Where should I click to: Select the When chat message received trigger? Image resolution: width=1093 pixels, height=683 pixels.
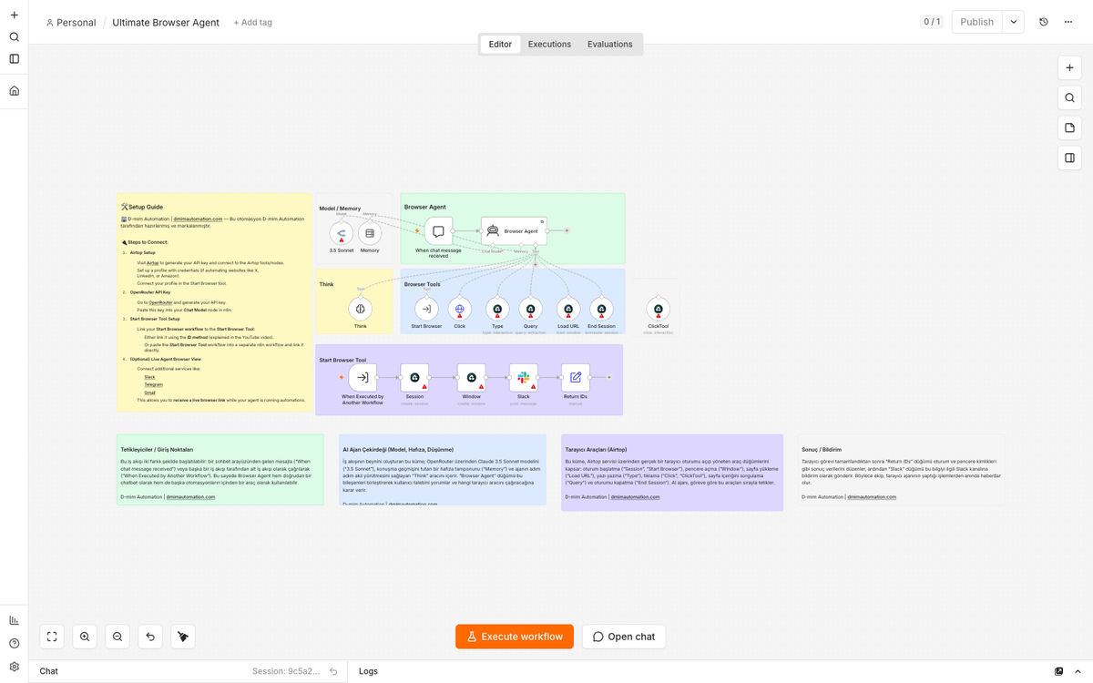438,231
